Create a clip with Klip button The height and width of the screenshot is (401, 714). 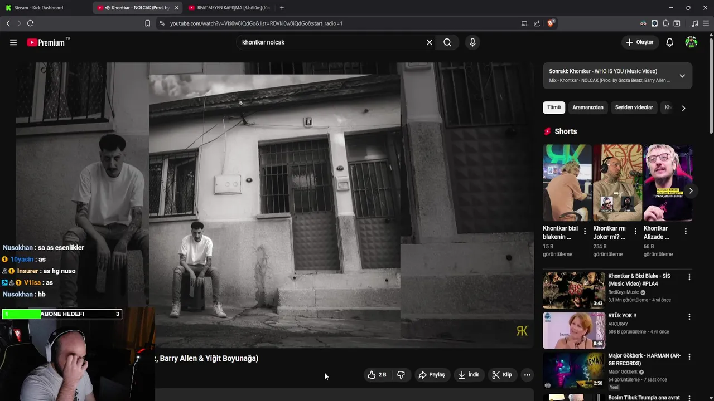[501, 375]
